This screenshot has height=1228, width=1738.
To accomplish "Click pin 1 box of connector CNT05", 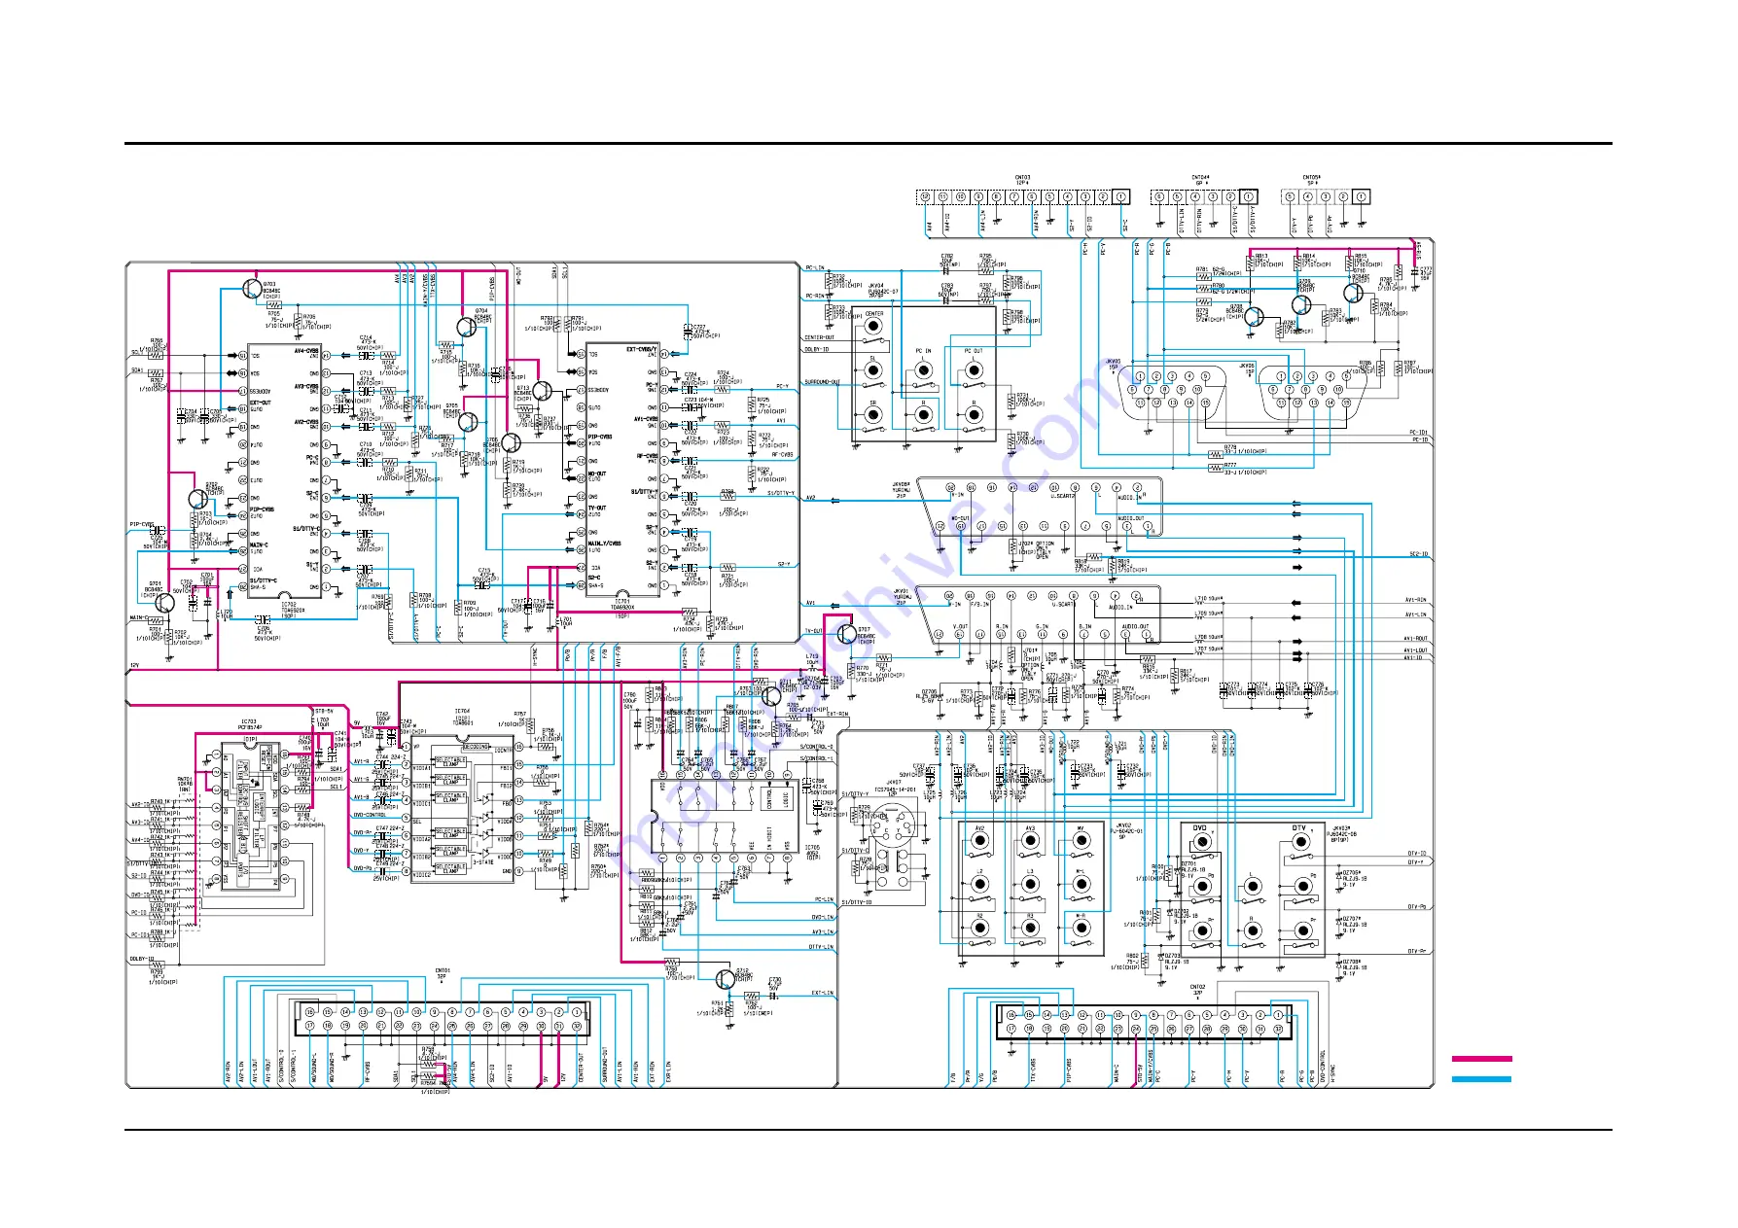I will coord(1362,197).
